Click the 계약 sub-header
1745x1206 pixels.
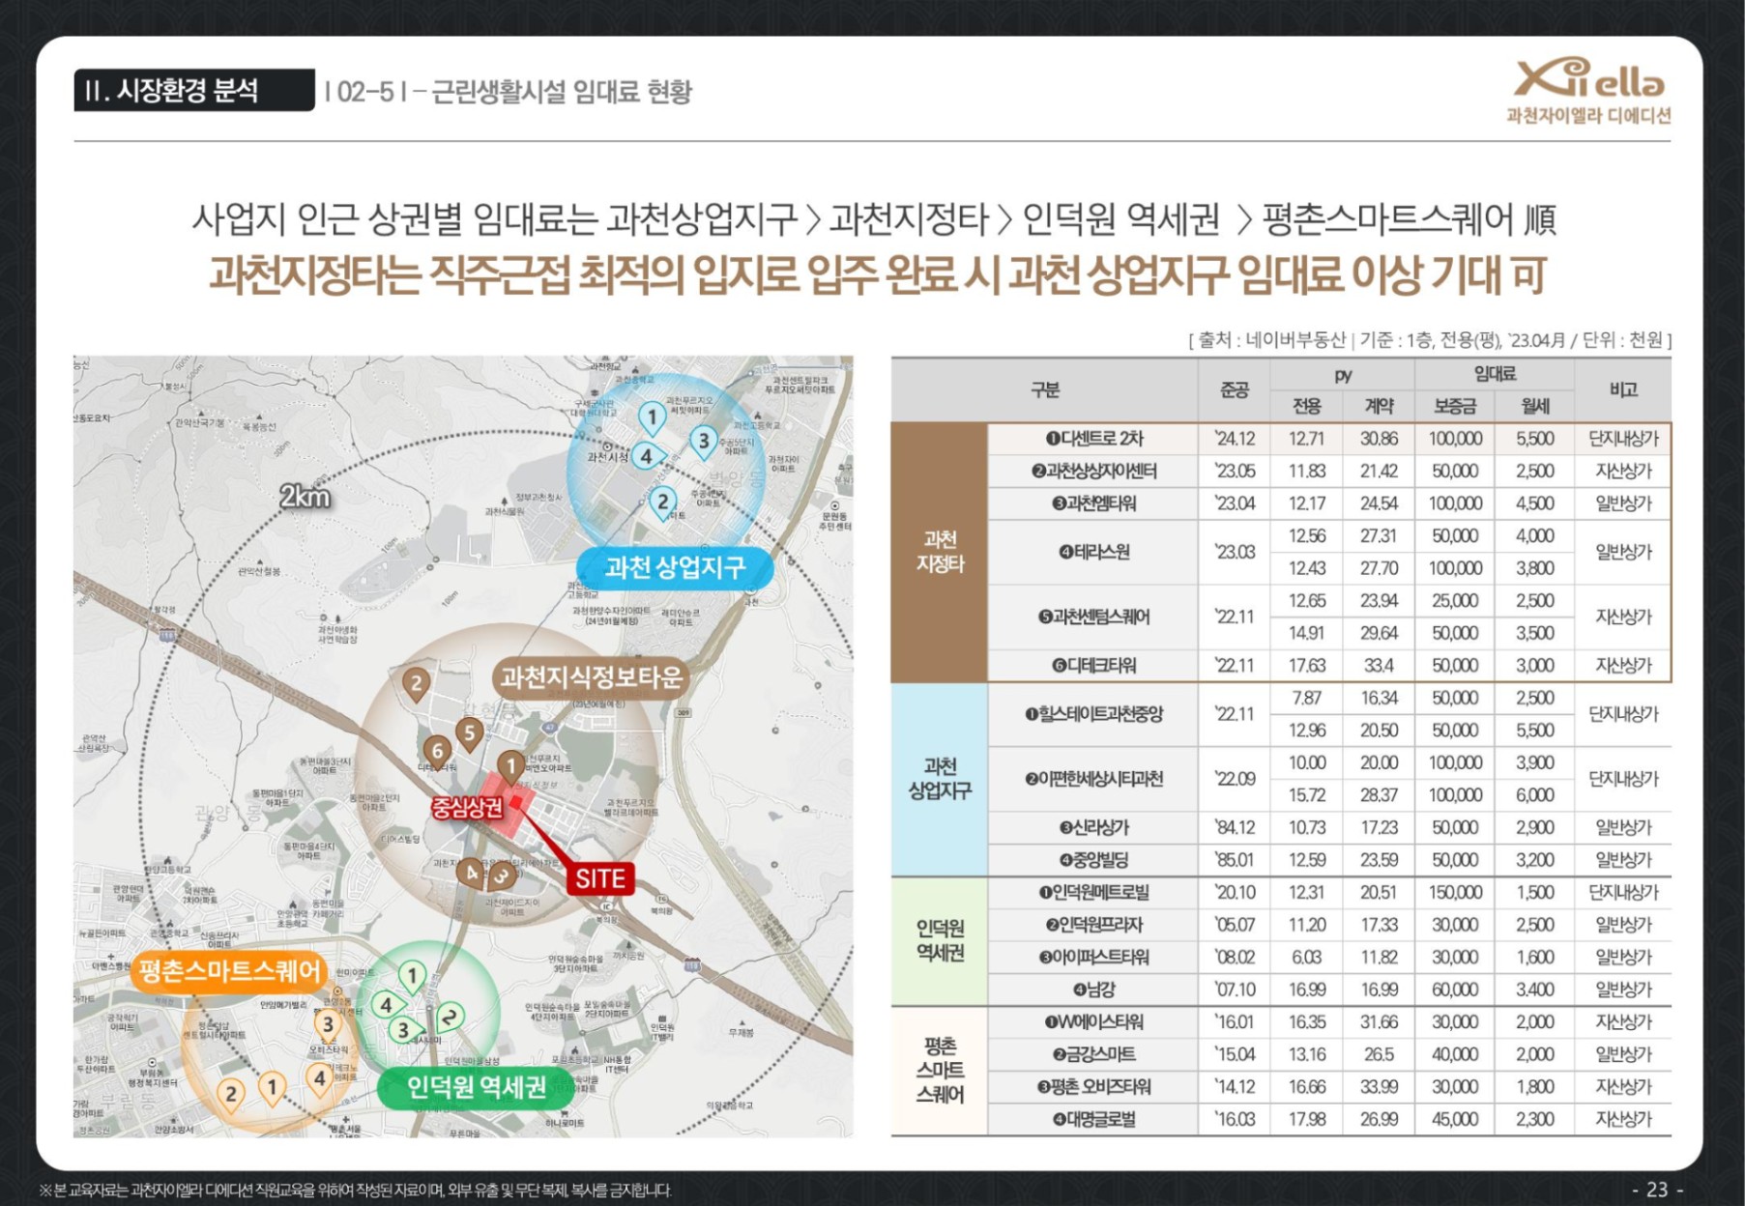tap(1379, 407)
